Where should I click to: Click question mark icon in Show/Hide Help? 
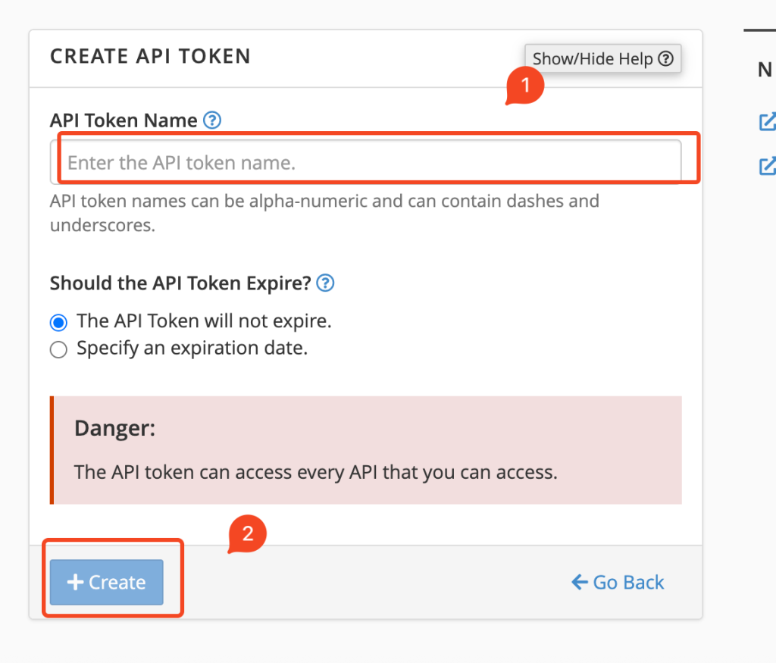click(666, 59)
